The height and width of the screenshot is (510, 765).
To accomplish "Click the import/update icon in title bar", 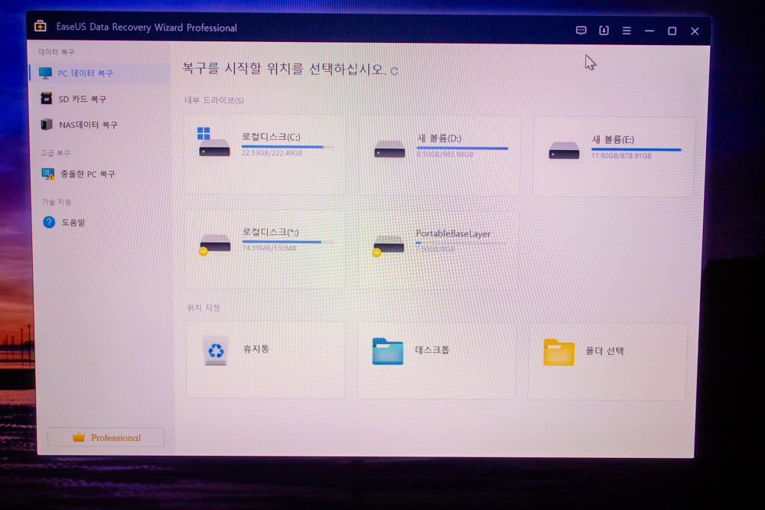I will pos(604,31).
